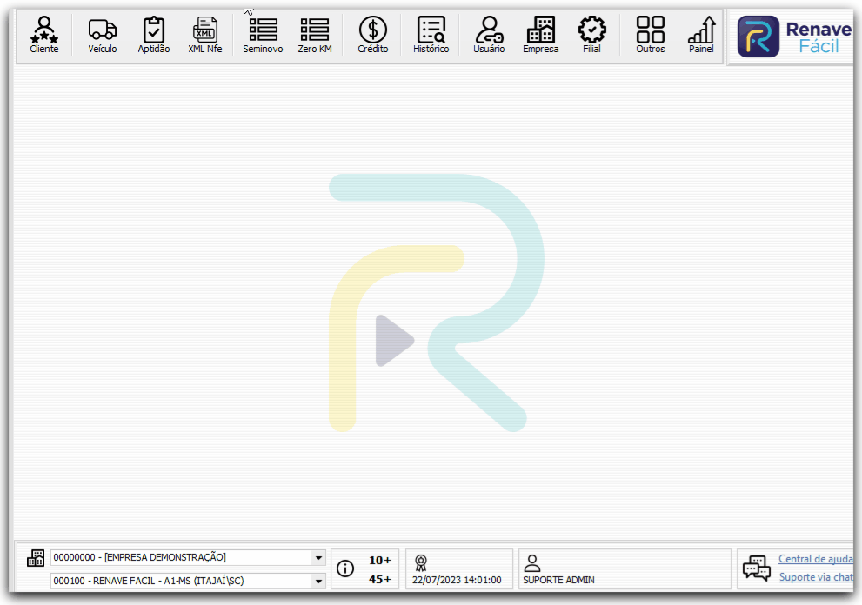The image size is (862, 605).
Task: Click the chat bubbles support icon
Action: pyautogui.click(x=757, y=568)
